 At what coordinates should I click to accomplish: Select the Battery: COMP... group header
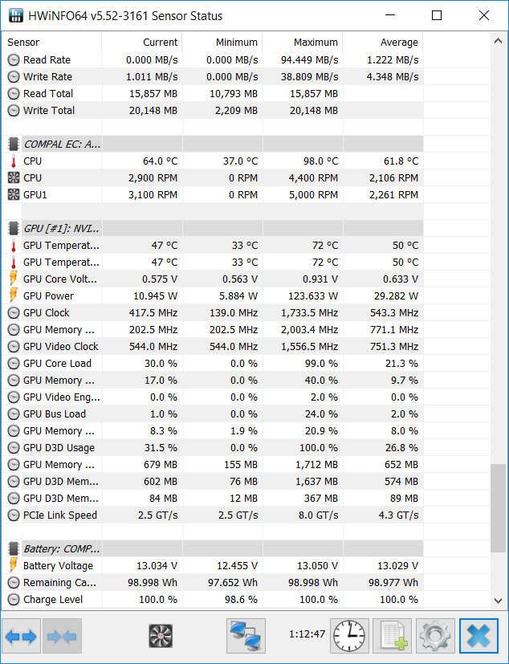point(213,549)
